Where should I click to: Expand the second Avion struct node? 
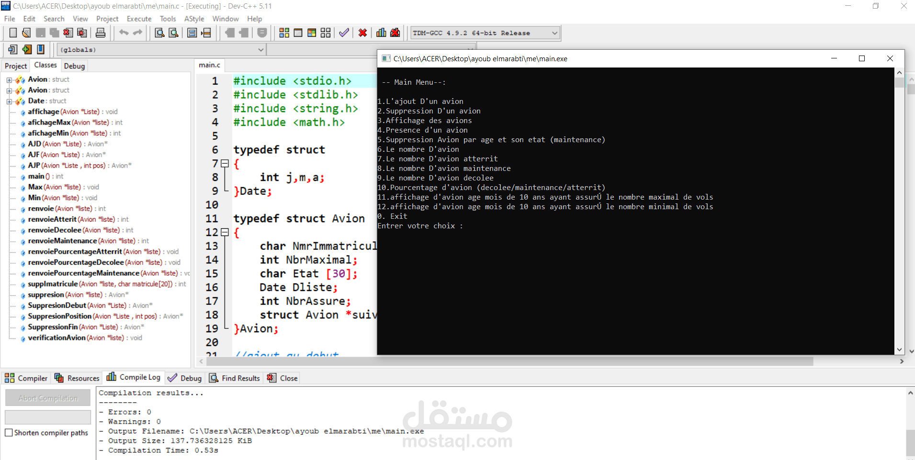coord(9,90)
